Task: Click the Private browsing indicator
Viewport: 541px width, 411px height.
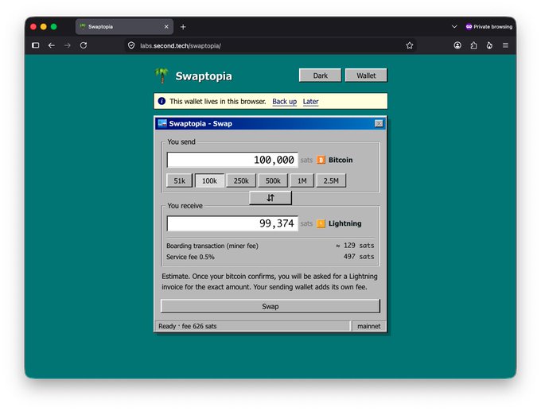Action: pos(489,26)
